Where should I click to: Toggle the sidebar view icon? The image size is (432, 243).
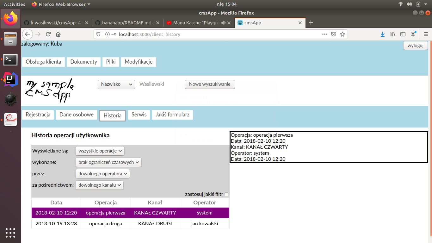(x=403, y=34)
